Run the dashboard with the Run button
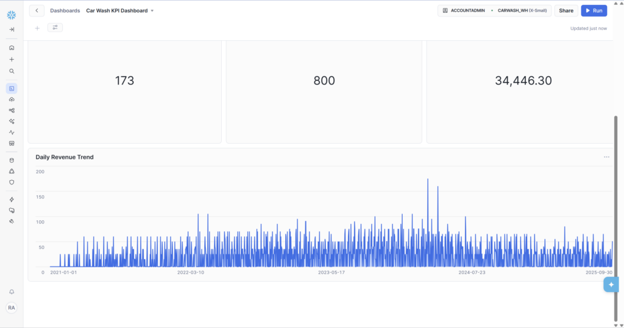The width and height of the screenshot is (624, 328). click(x=594, y=10)
